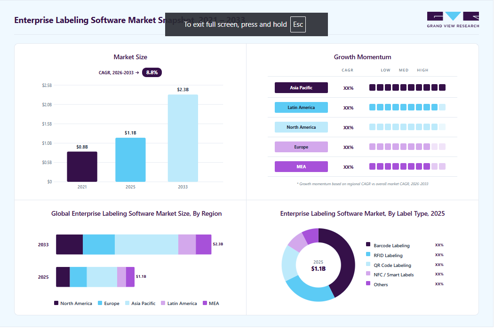Click the Latin America XX% CAGR value
This screenshot has width=494, height=329.
(349, 108)
